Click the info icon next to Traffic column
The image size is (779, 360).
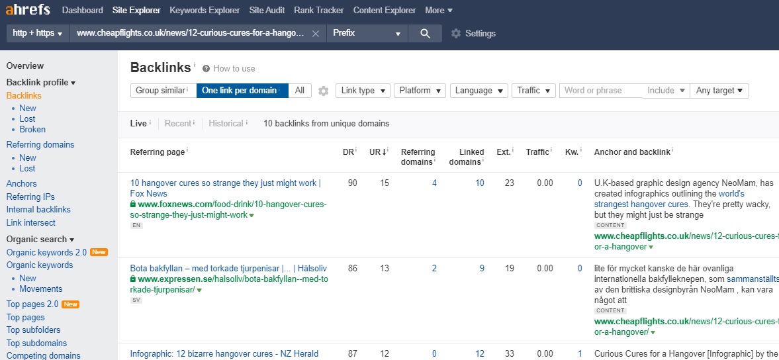click(551, 150)
